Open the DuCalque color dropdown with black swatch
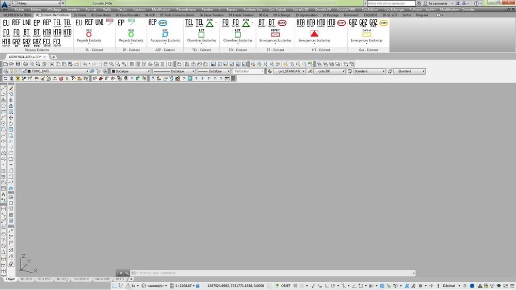 point(131,71)
